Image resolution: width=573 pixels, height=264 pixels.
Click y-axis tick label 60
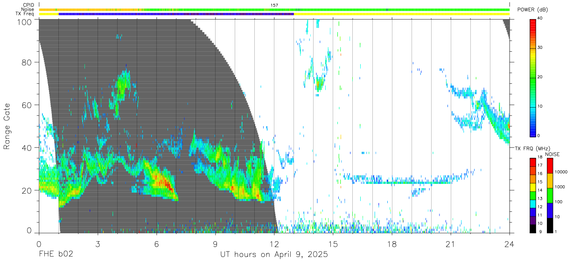click(27, 105)
